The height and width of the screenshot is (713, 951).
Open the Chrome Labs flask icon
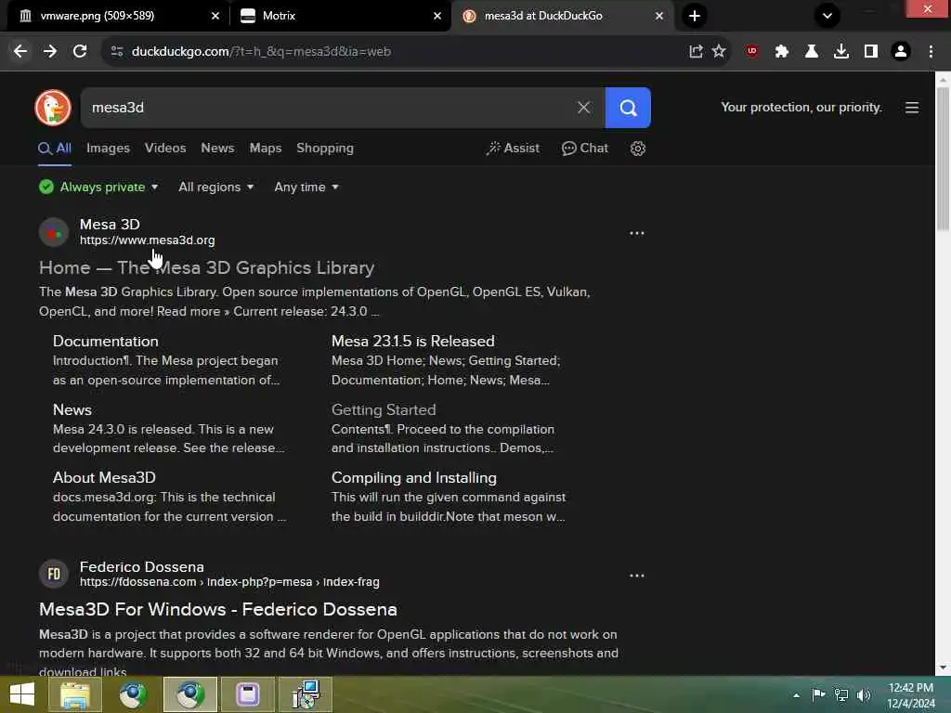click(811, 52)
